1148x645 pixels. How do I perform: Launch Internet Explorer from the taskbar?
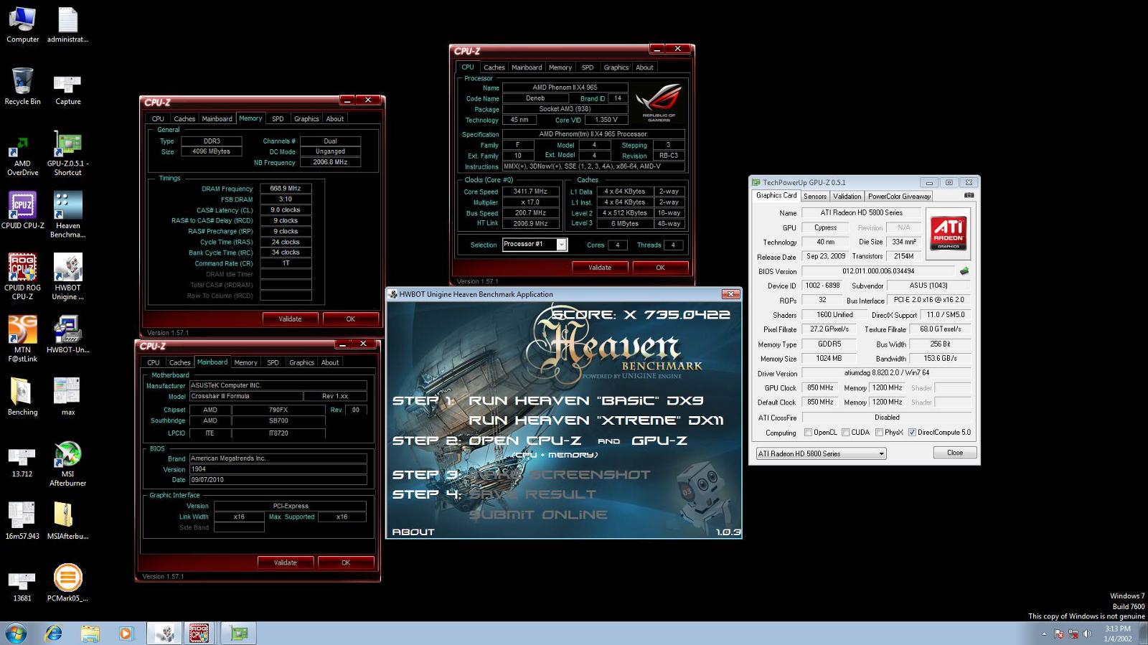tap(53, 634)
